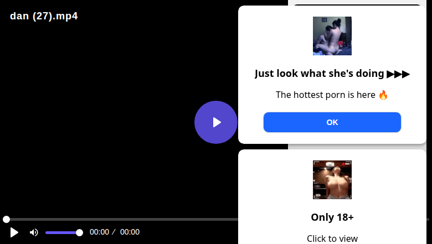Mute audio with the speaker icon
The image size is (432, 244).
point(34,232)
